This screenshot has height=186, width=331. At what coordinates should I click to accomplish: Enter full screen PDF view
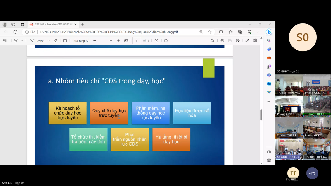(x=247, y=41)
